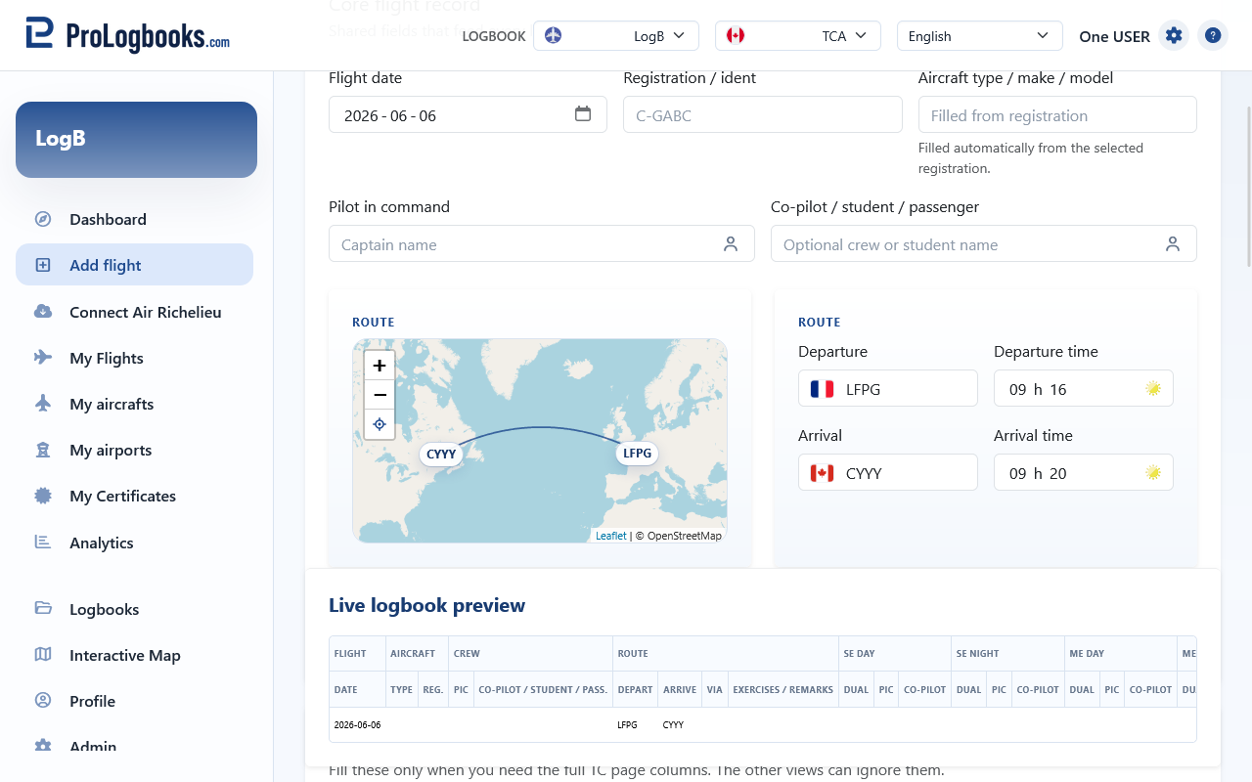This screenshot has width=1252, height=782.
Task: Click the My Flights airplane icon
Action: 43,358
